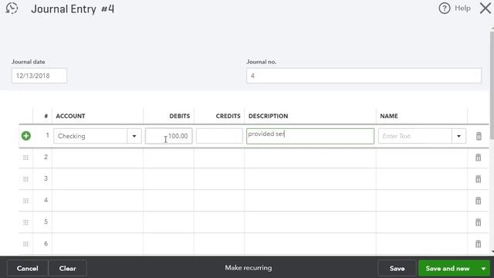Click row number 2

[x=46, y=157]
